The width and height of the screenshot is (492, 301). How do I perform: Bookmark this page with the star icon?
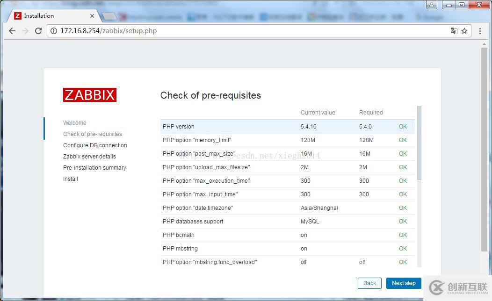[x=464, y=30]
